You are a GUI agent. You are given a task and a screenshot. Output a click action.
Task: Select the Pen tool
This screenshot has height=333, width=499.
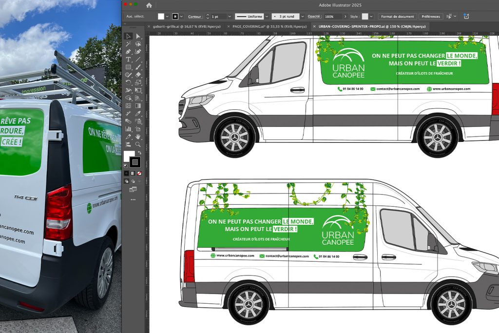[128, 52]
